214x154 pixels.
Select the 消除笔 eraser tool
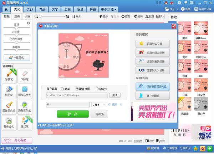[25, 76]
